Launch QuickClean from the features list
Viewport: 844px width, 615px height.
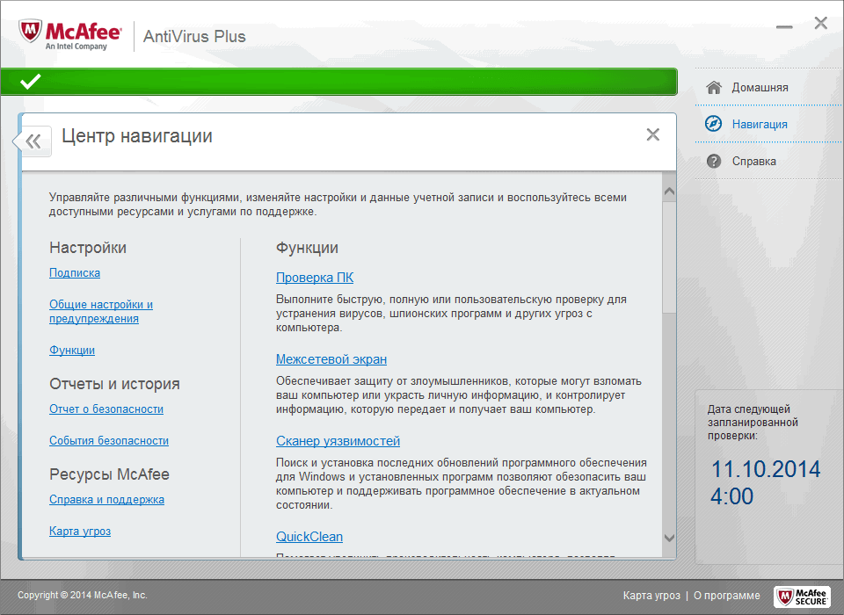pyautogui.click(x=309, y=536)
